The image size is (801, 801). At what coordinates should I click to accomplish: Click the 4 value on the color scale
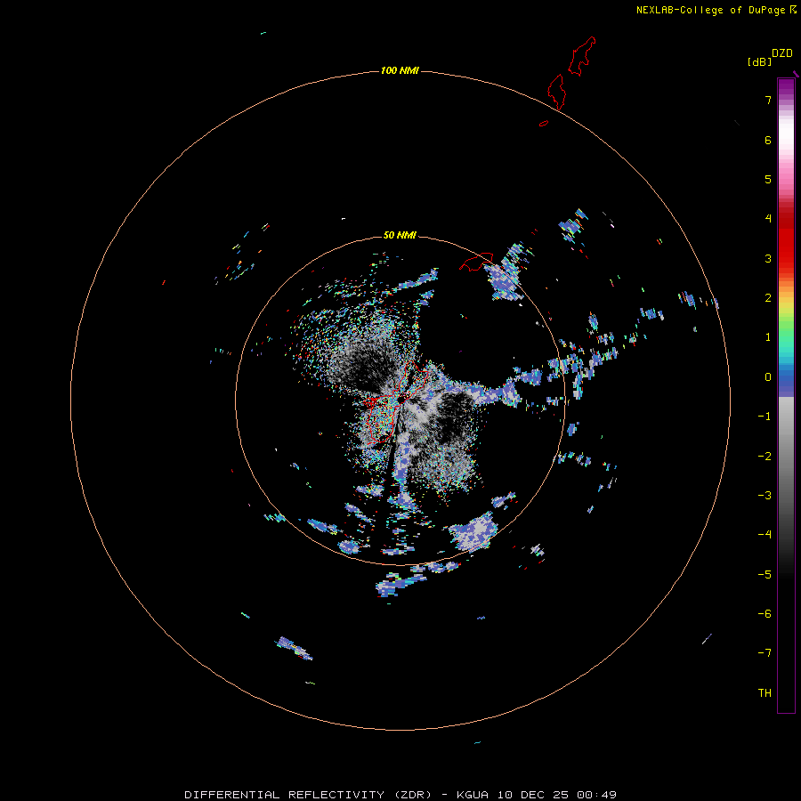[768, 219]
